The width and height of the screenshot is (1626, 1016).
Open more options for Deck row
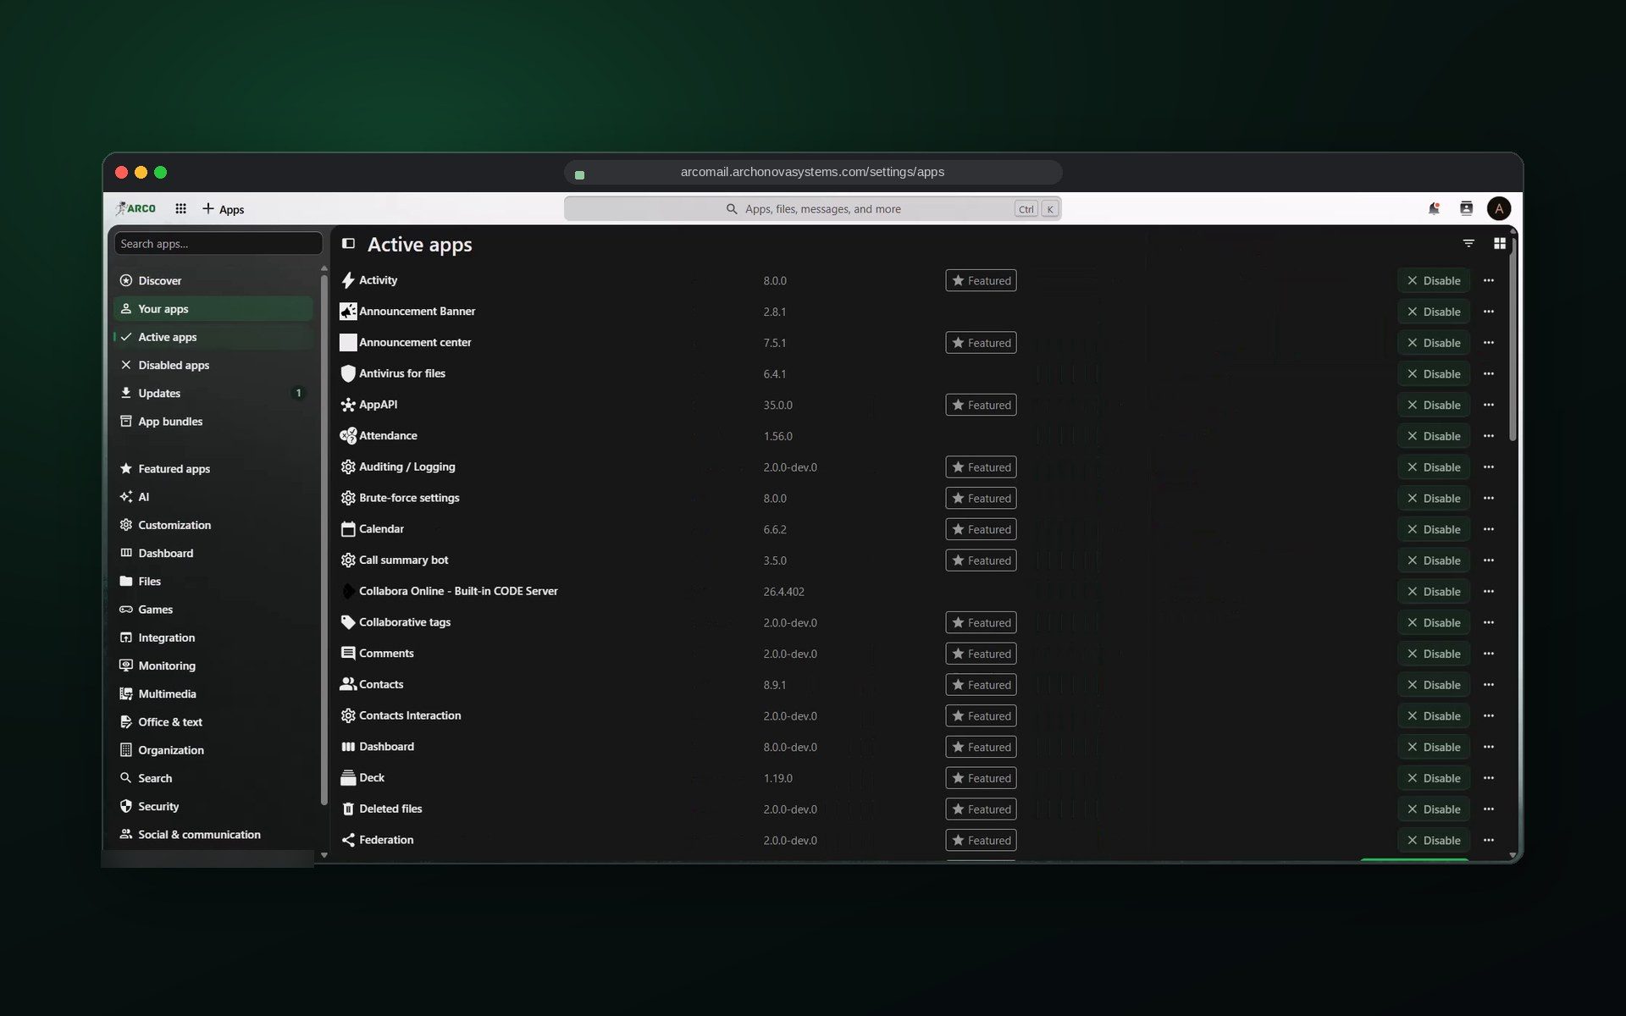point(1489,778)
